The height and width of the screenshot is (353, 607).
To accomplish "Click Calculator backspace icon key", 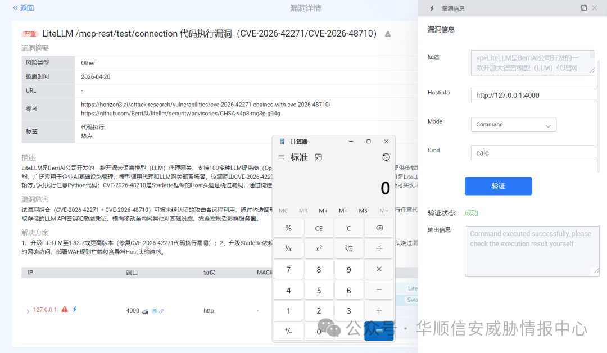I will pyautogui.click(x=379, y=228).
